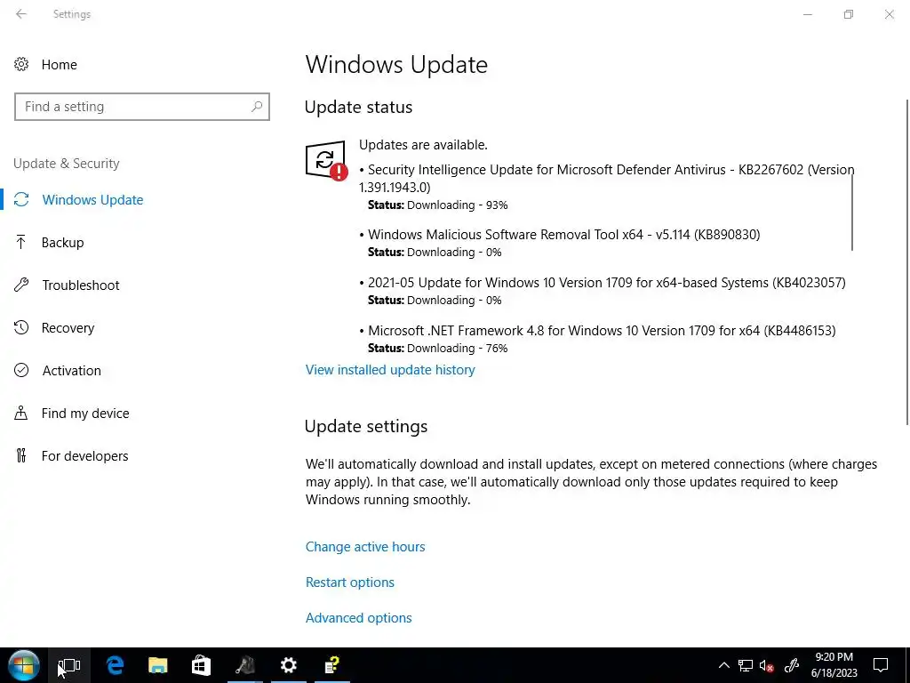Open Restart options link

click(350, 583)
